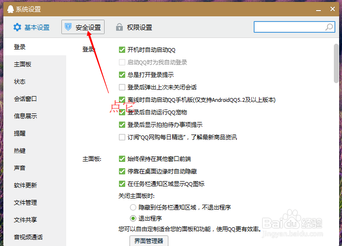Open 文件共享 in the sidebar
This screenshot has height=246, width=342.
pyautogui.click(x=35, y=220)
